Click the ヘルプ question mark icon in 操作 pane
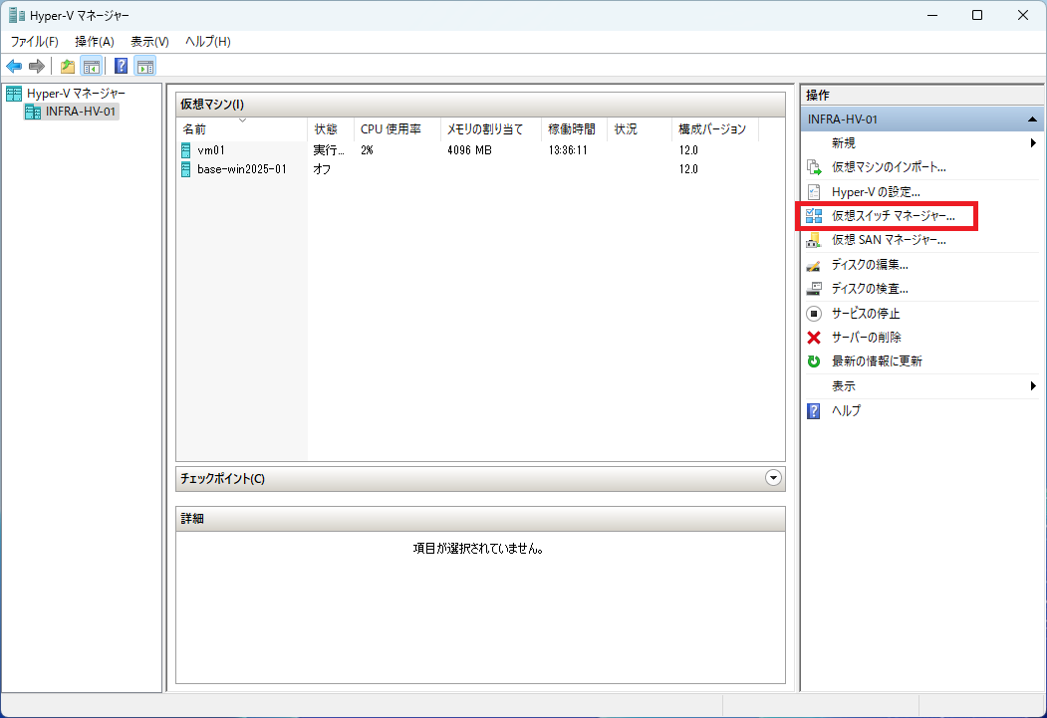 click(x=813, y=411)
